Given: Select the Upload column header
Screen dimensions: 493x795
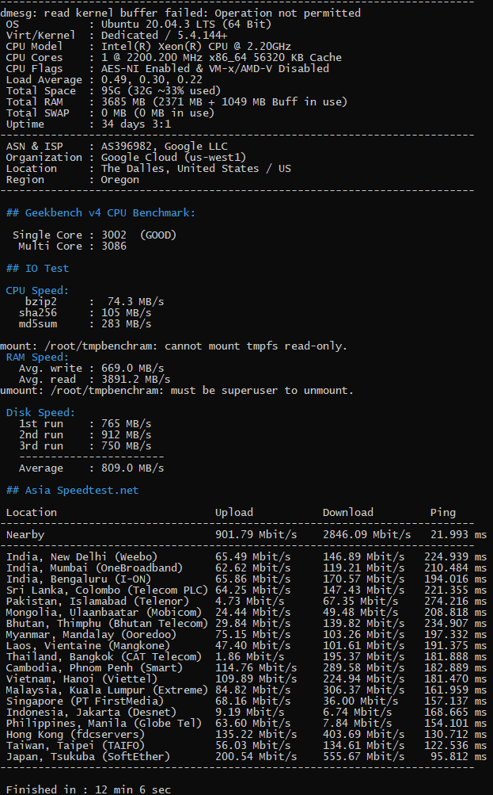Looking at the screenshot, I should tap(234, 513).
